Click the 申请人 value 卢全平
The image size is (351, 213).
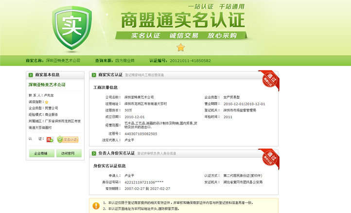pos(129,176)
